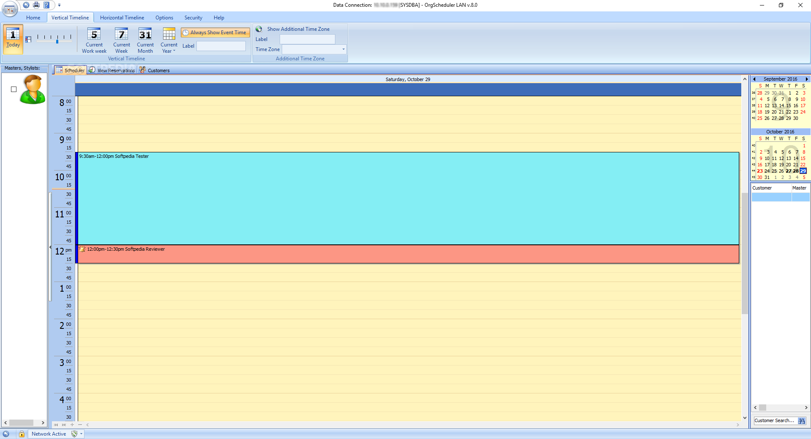This screenshot has height=439, width=811.
Task: Click the help question mark icon
Action: point(46,5)
